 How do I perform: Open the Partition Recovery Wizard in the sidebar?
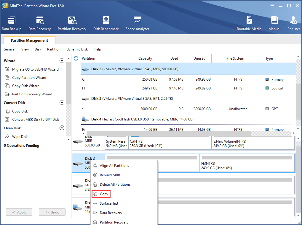[28, 94]
